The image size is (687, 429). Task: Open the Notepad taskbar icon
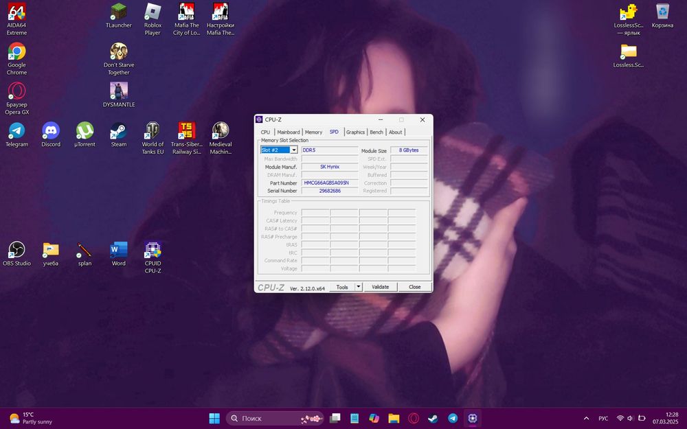(354, 419)
